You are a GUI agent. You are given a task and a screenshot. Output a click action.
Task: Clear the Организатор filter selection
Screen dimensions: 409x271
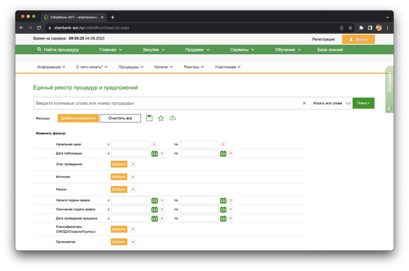[x=133, y=242]
